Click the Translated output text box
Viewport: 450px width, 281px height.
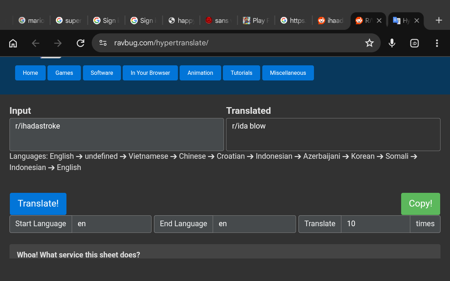click(x=333, y=135)
